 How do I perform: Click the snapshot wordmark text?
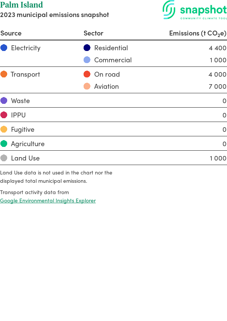coord(203,10)
